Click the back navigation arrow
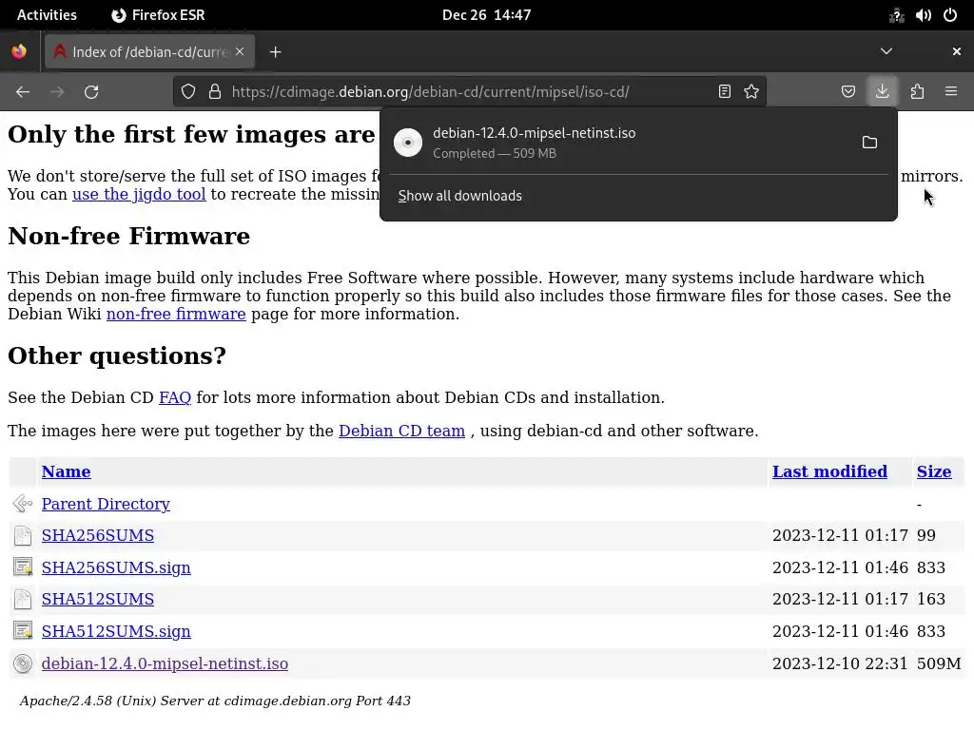This screenshot has height=730, width=974. click(23, 92)
